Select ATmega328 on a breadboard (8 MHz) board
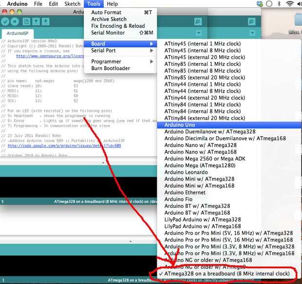Image resolution: width=302 pixels, height=284 pixels. coord(229,274)
